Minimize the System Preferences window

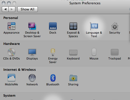[x=9, y=3]
